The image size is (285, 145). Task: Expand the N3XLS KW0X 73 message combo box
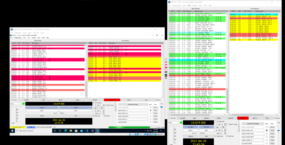click(x=263, y=140)
